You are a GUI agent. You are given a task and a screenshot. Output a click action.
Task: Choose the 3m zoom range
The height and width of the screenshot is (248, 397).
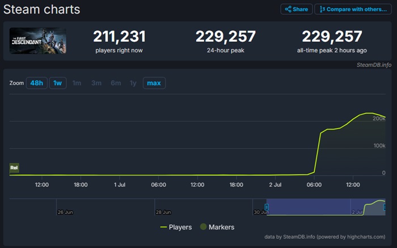point(96,83)
